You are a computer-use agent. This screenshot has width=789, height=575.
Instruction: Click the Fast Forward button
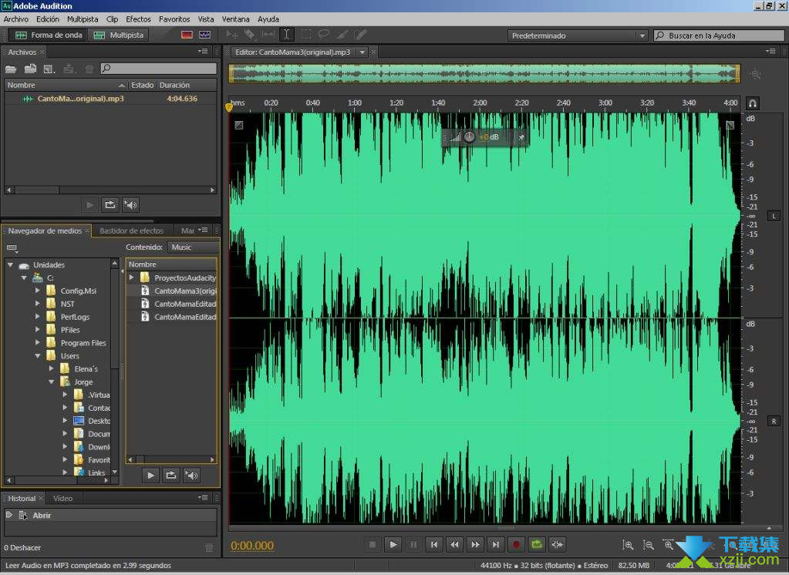click(475, 544)
